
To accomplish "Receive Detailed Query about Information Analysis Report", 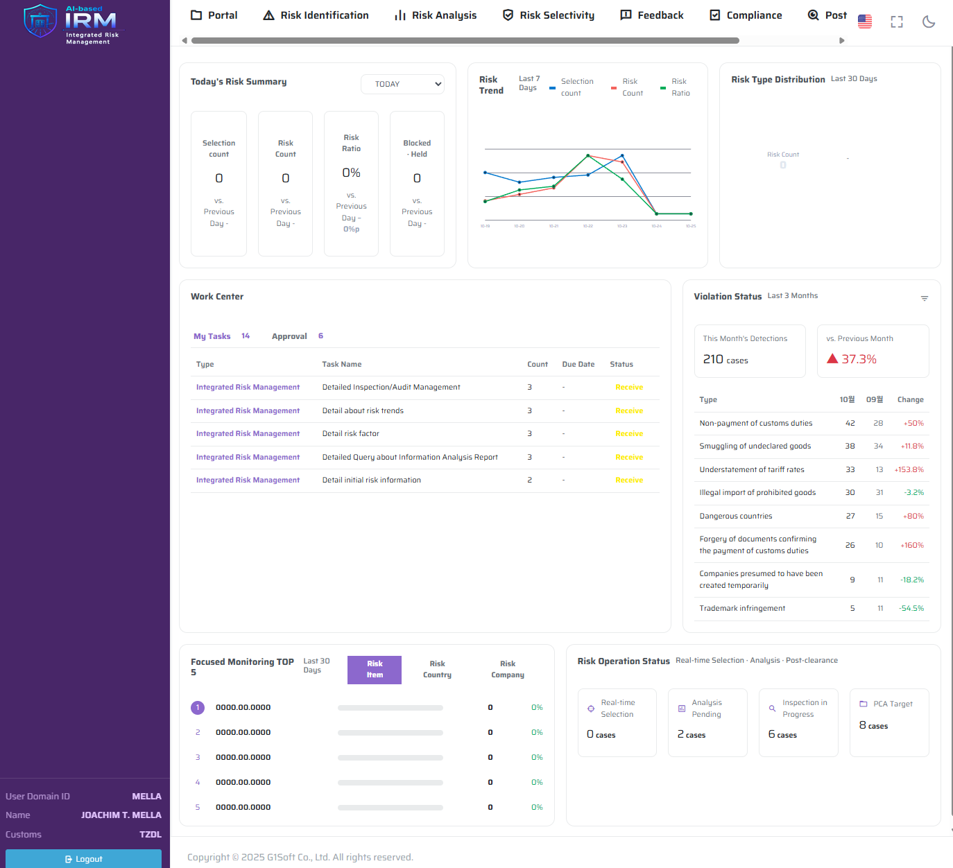I will click(x=629, y=458).
